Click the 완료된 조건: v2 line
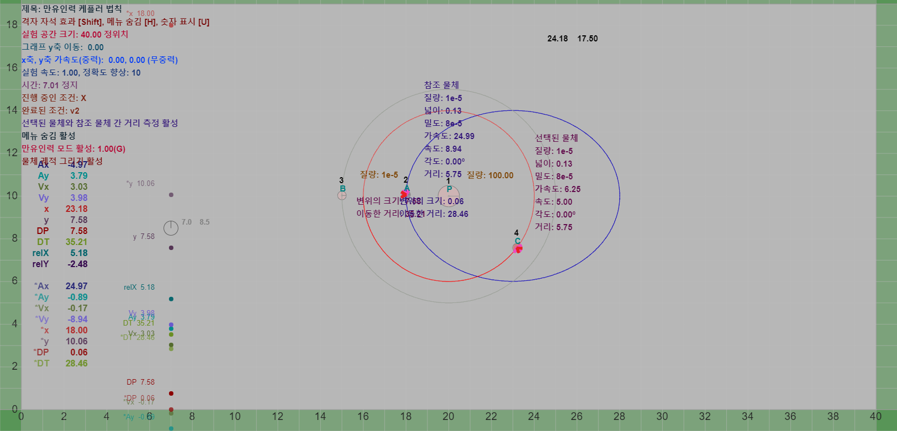 pyautogui.click(x=50, y=110)
